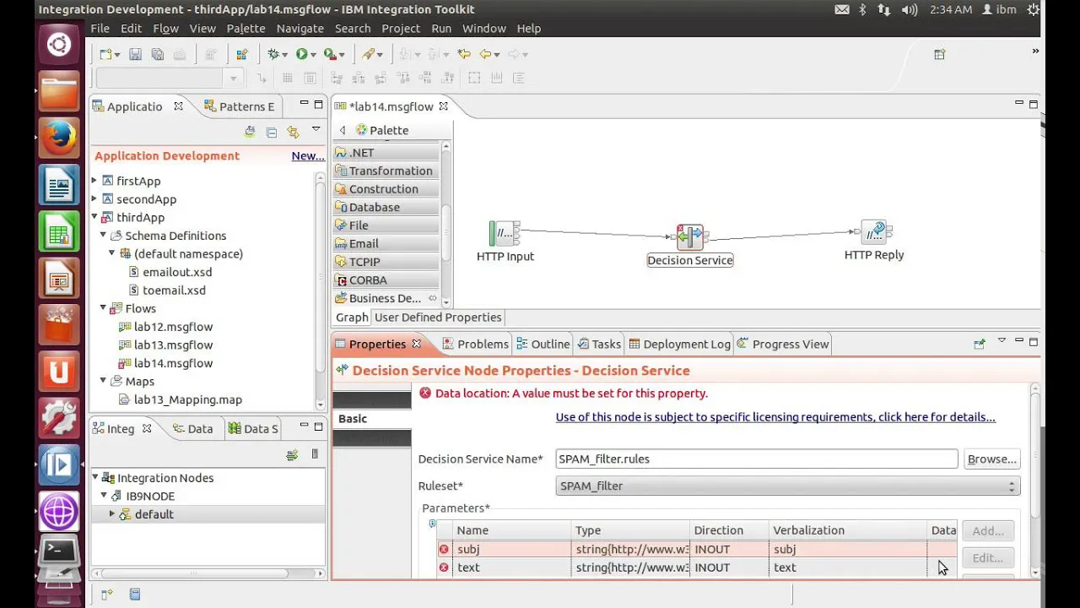Open the Project menu
The image size is (1080, 608).
tap(401, 28)
